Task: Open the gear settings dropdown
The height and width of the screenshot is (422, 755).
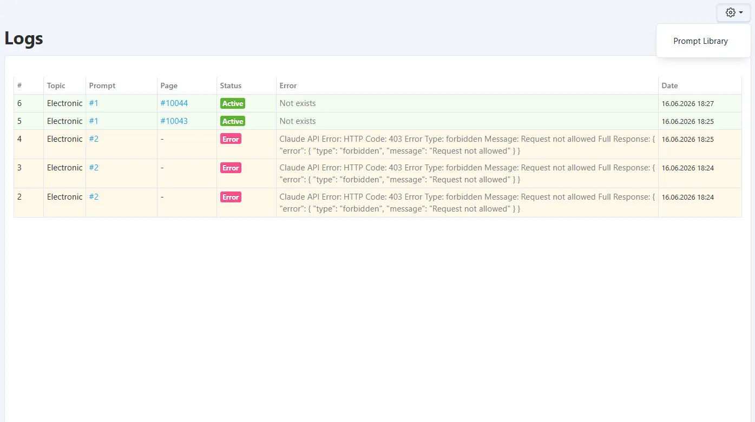Action: click(733, 12)
